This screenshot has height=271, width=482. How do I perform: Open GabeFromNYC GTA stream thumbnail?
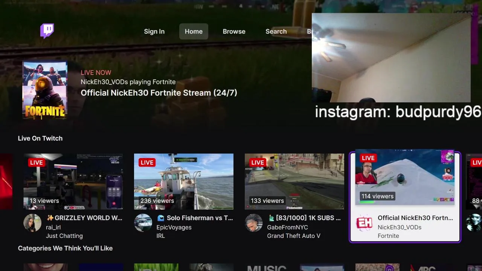click(294, 181)
